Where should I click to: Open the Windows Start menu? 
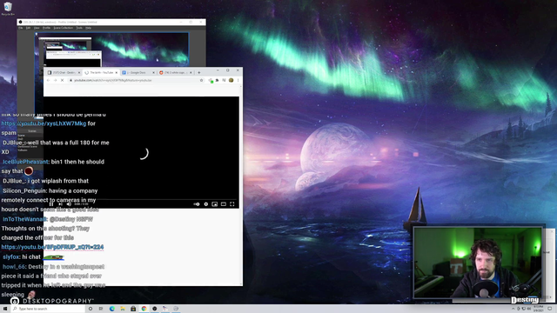coord(5,309)
